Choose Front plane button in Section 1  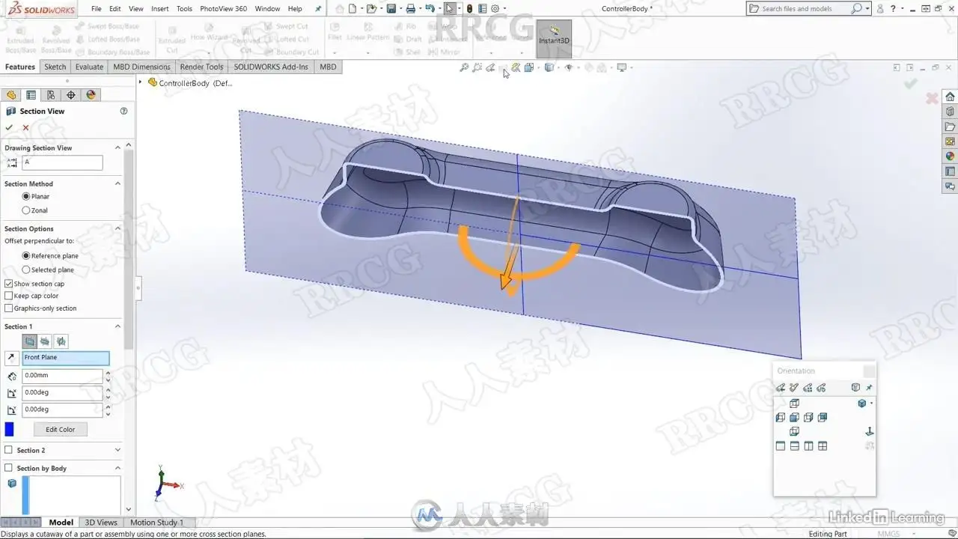30,341
